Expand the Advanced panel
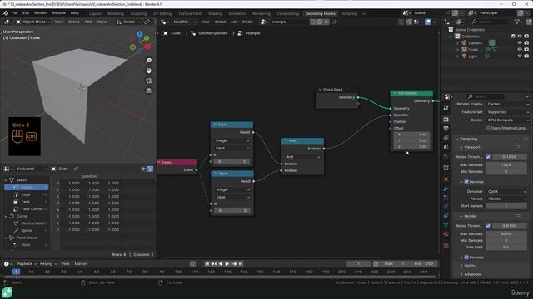This screenshot has width=533, height=299. pos(461,274)
